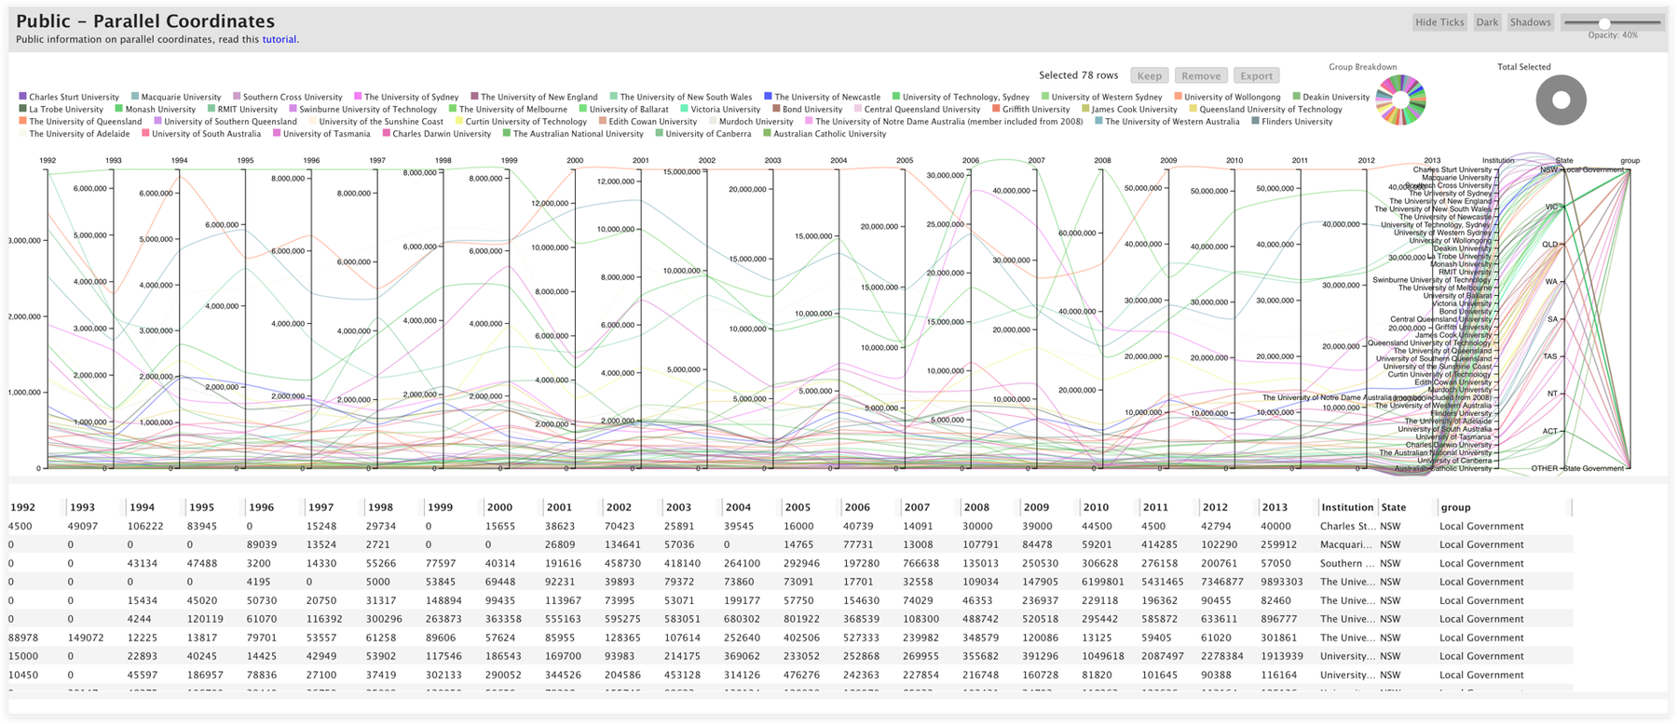
Task: Click TAS tick on the State axis
Action: point(1549,356)
